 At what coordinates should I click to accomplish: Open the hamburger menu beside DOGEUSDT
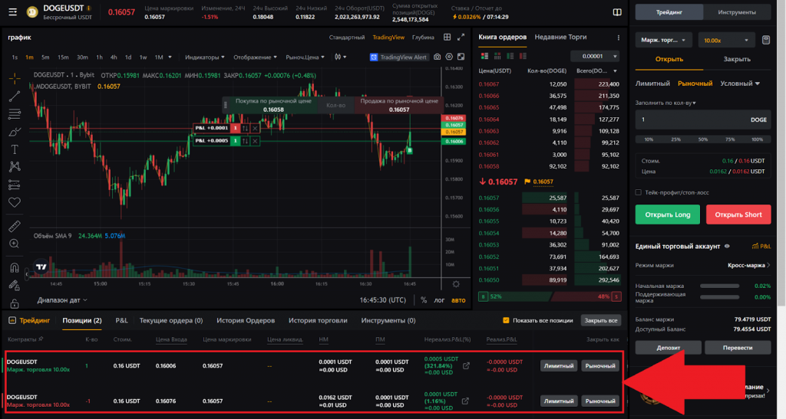tap(12, 12)
